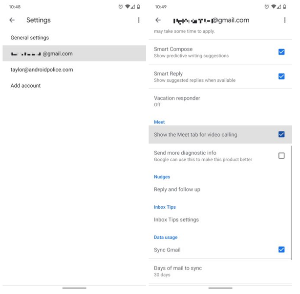Disable the Smart Compose checkbox

(281, 52)
